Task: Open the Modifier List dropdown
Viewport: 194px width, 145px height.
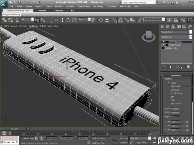Action: tap(191, 37)
